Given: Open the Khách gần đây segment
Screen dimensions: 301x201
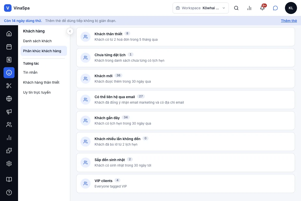Looking at the screenshot, I should (x=186, y=121).
